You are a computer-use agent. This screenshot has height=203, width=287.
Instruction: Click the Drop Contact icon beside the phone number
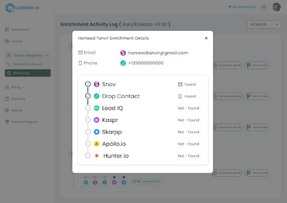(x=123, y=63)
